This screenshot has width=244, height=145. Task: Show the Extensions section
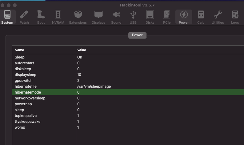coord(78,17)
